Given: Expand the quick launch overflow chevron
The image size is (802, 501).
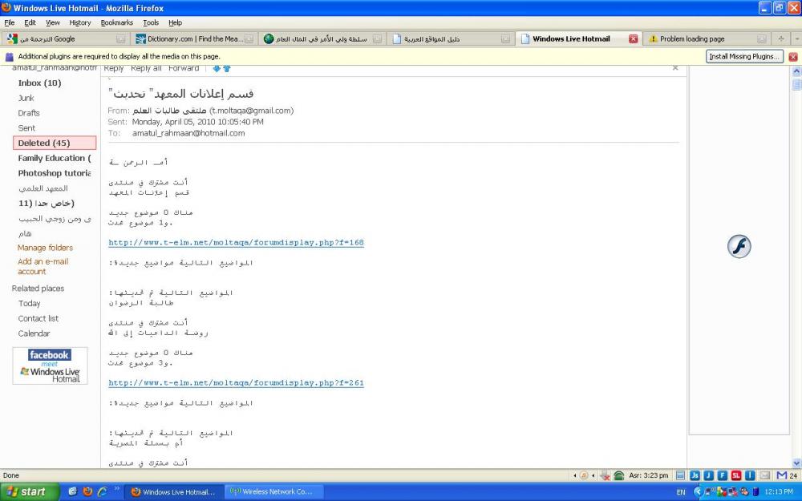Looking at the screenshot, I should [x=117, y=488].
